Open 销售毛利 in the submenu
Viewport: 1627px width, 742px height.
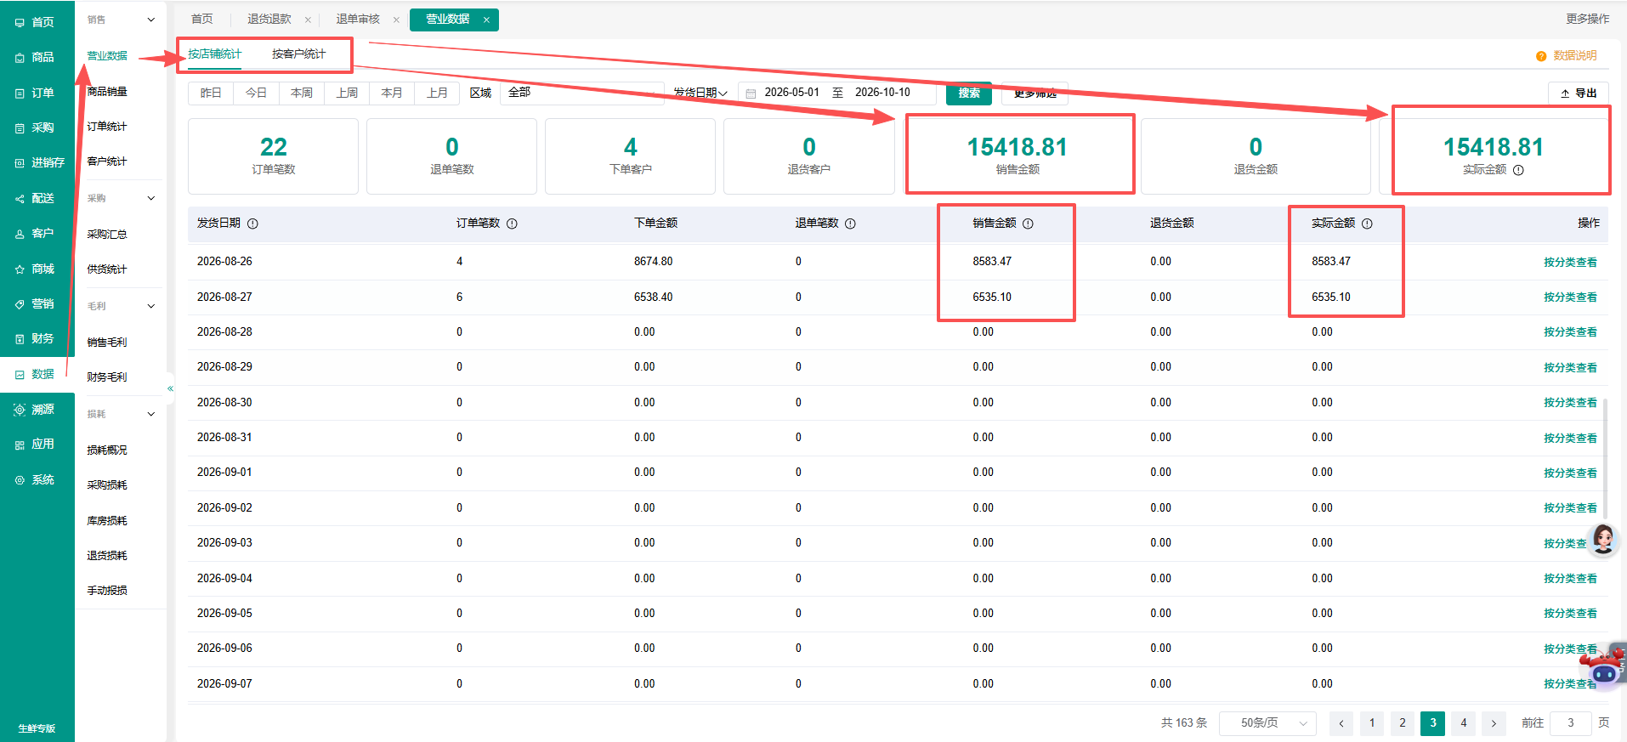[107, 342]
